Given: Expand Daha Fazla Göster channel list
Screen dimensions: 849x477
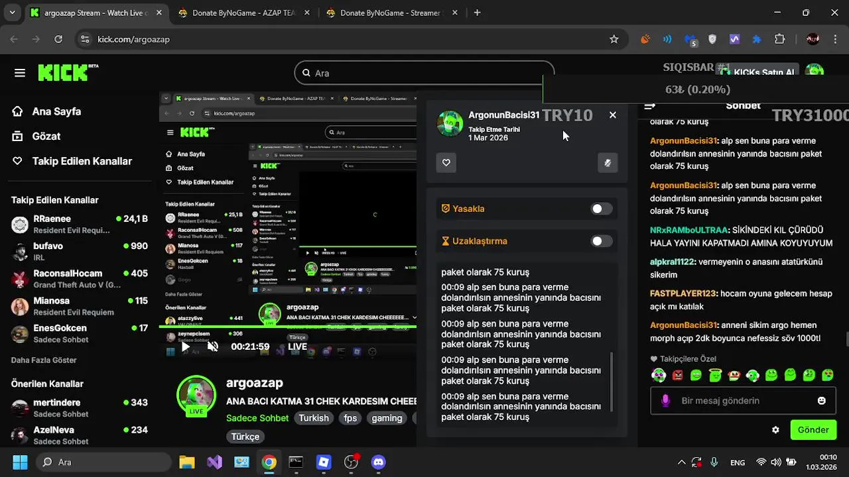Looking at the screenshot, I should click(44, 360).
